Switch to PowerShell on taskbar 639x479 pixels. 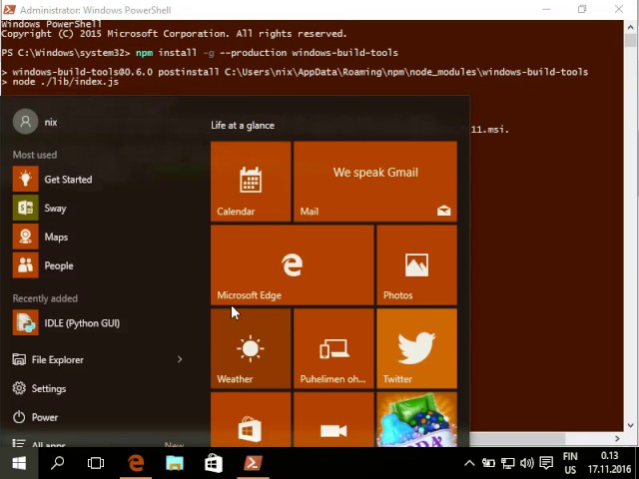[253, 463]
